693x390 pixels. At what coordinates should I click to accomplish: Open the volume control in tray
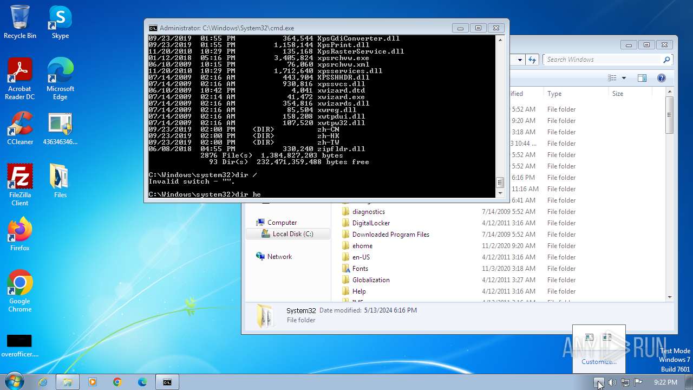(x=612, y=382)
